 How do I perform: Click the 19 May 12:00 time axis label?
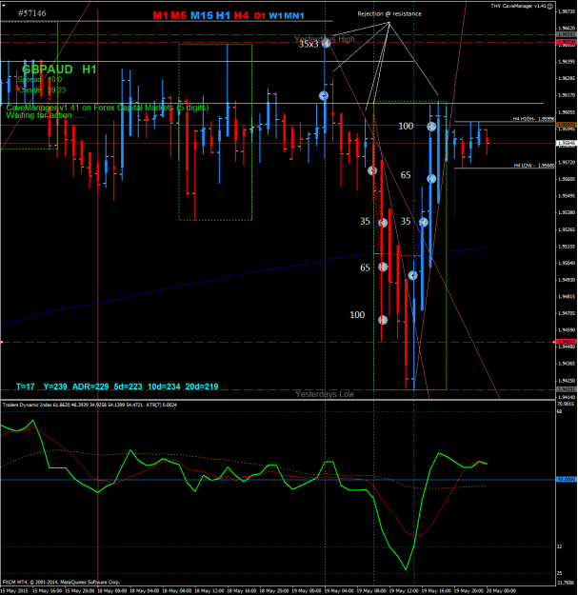pos(405,591)
